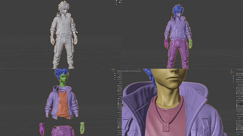Toggle camera view icon in bottom-left viewport
The height and width of the screenshot is (136, 243).
pyautogui.click(x=115, y=78)
